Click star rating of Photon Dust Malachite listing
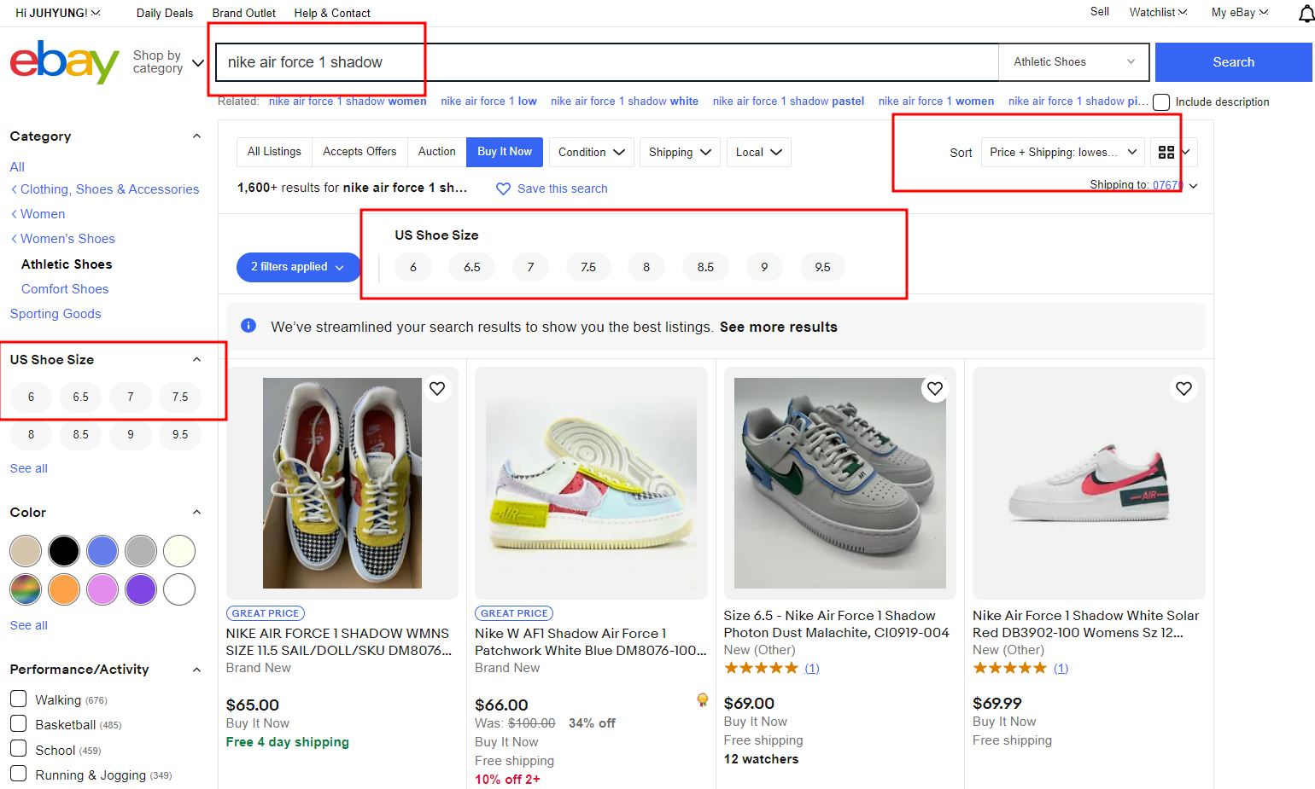This screenshot has width=1315, height=789. tap(761, 668)
